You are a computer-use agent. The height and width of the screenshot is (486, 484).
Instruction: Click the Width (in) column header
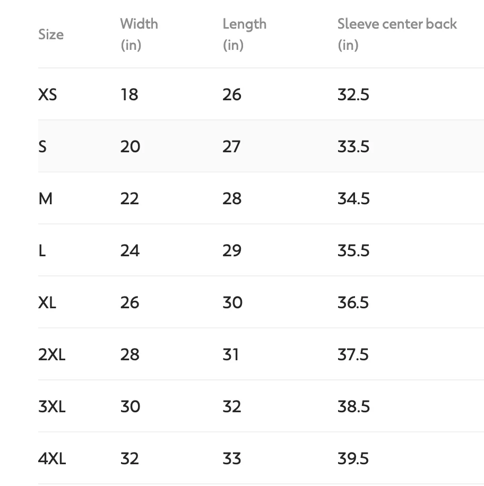tap(139, 34)
